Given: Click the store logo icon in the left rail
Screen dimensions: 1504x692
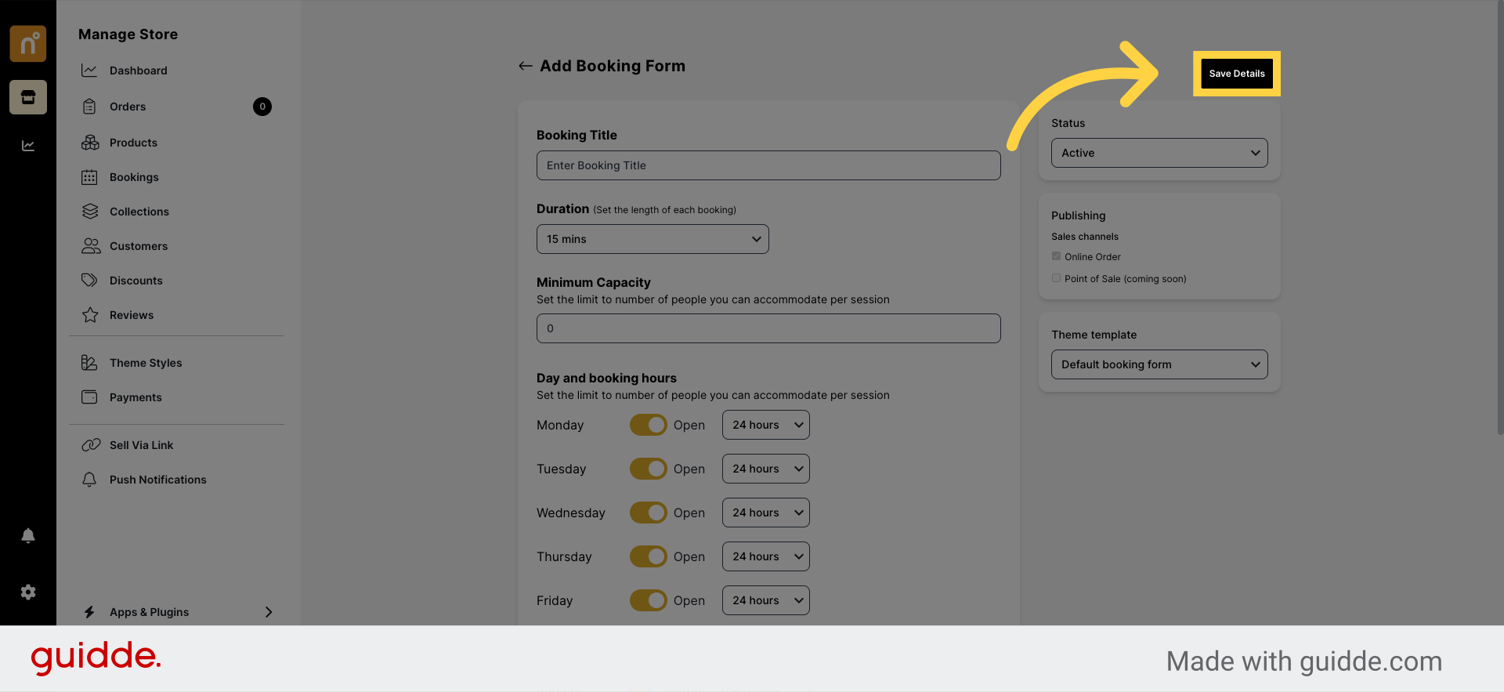Looking at the screenshot, I should pos(28,43).
